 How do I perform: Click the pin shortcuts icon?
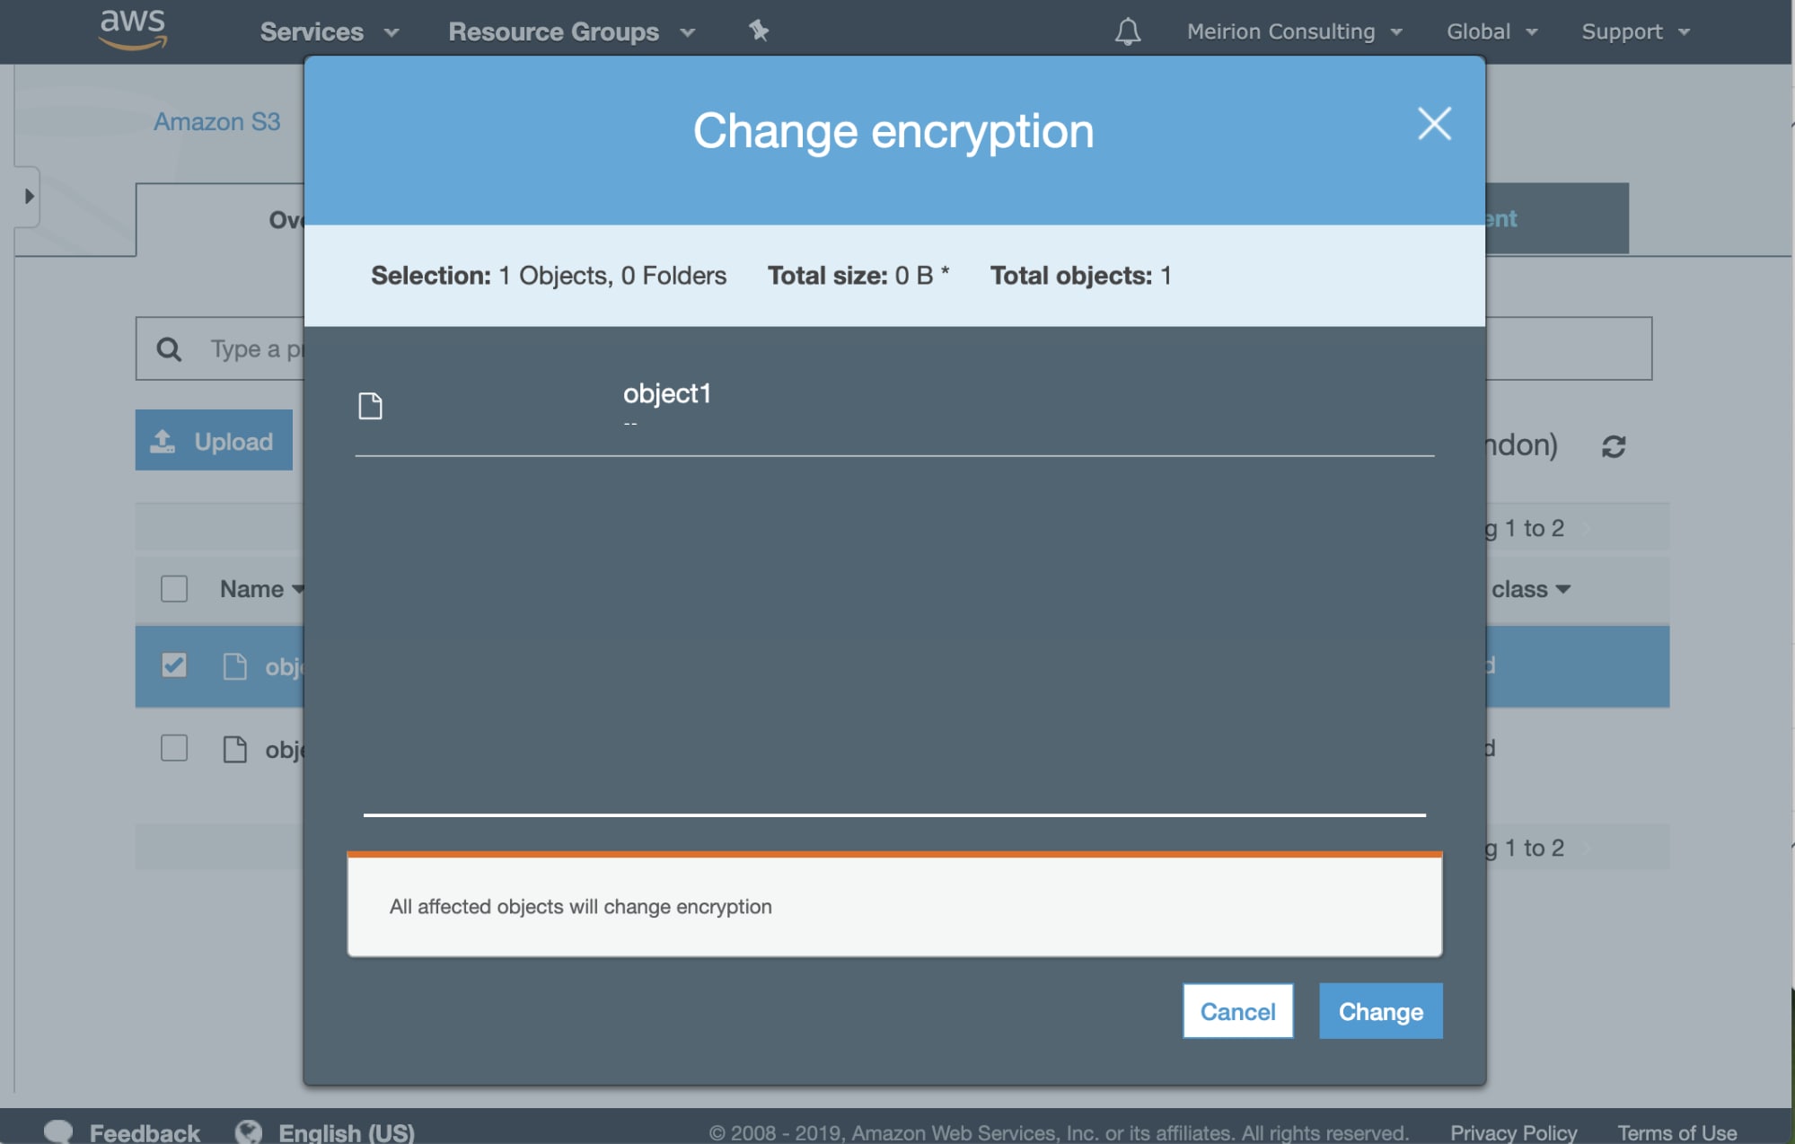[759, 31]
